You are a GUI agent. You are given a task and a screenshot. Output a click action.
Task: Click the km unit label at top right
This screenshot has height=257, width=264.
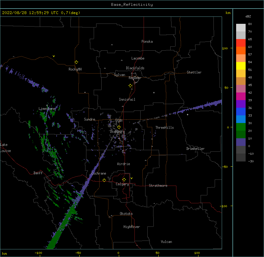click(228, 13)
